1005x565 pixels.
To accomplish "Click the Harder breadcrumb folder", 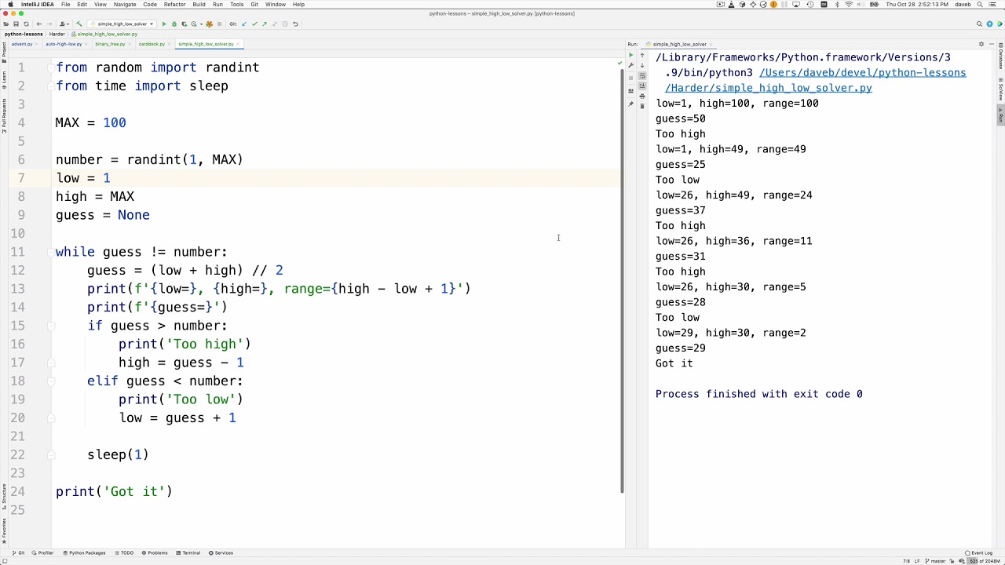I will pyautogui.click(x=57, y=34).
